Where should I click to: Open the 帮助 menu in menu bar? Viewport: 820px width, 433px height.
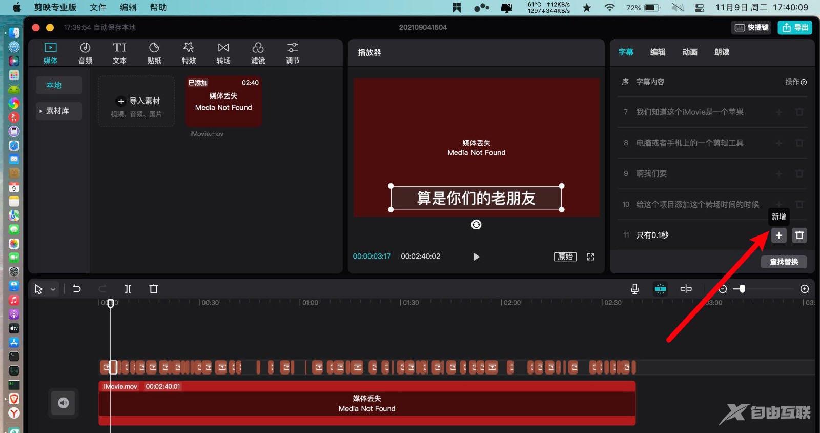coord(158,7)
